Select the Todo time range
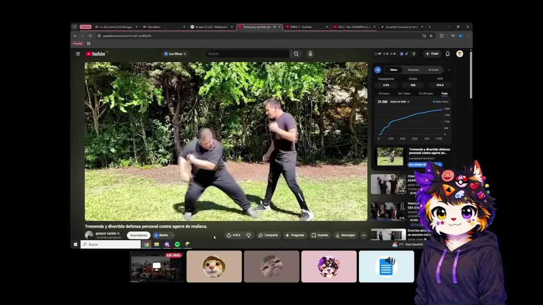The image size is (543, 305). [x=444, y=94]
